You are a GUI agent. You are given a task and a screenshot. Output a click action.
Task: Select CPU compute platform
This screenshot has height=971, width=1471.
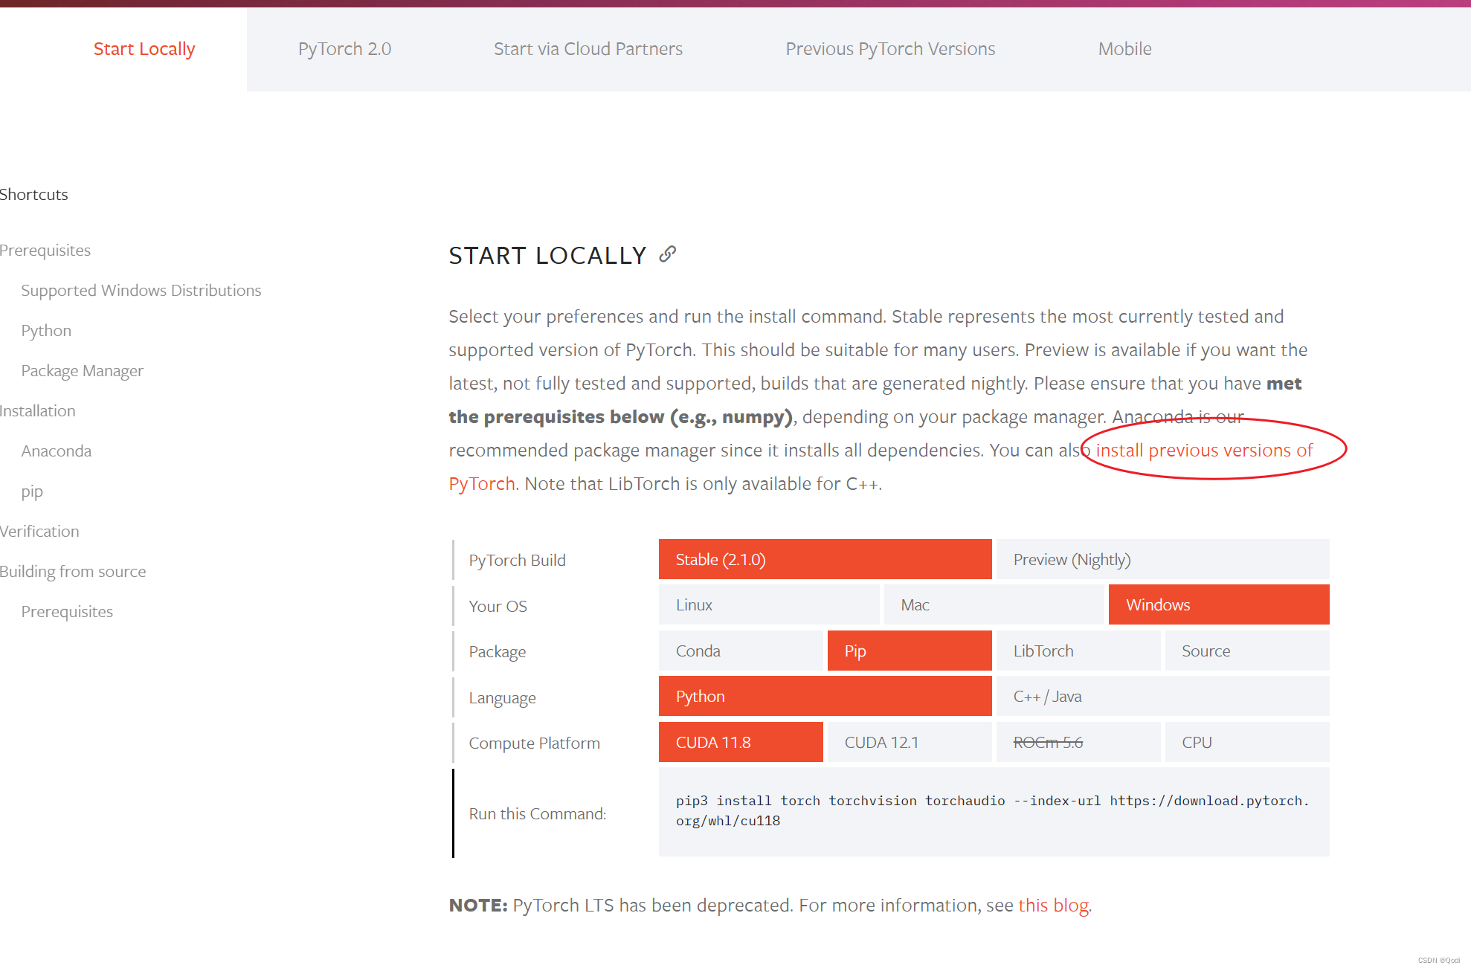1246,742
